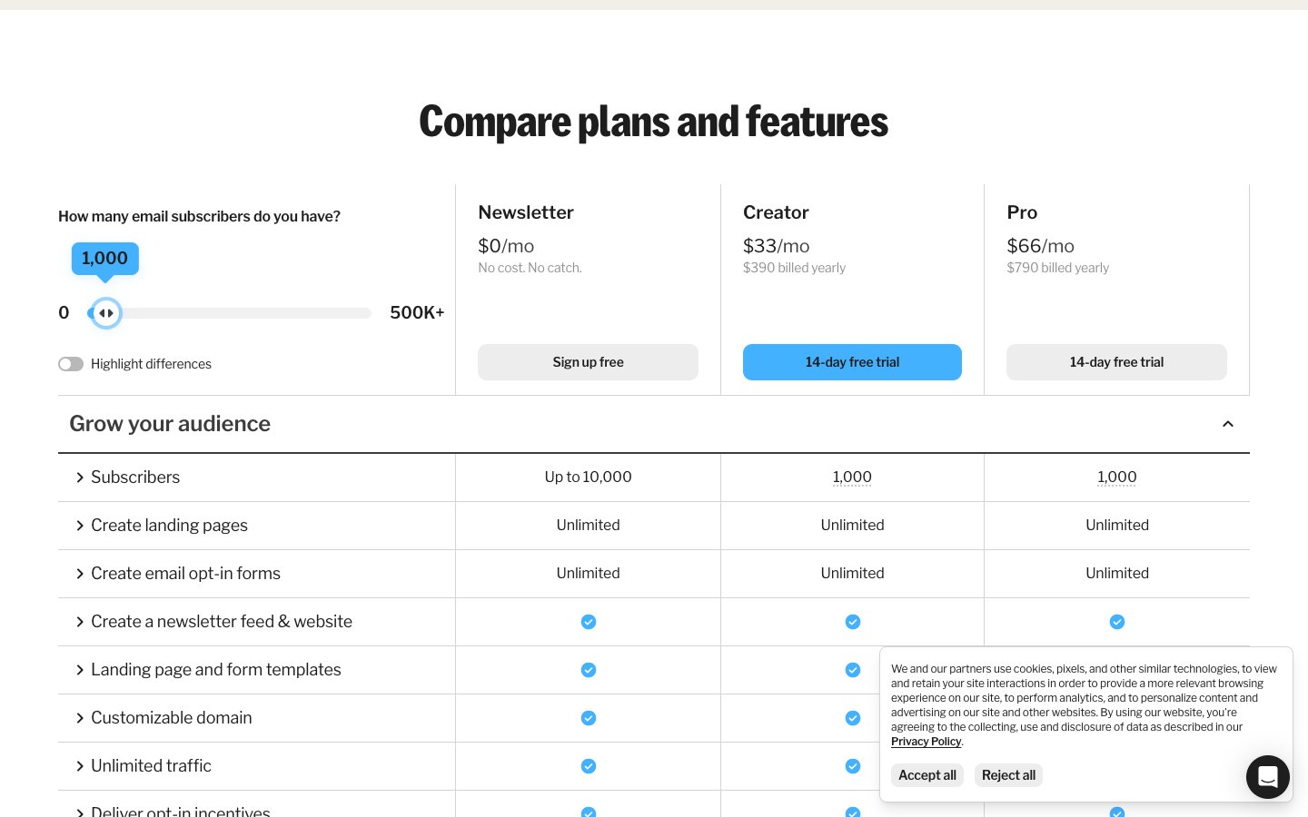Image resolution: width=1308 pixels, height=817 pixels.
Task: Click the subscriber count slider handle
Action: coord(106,313)
